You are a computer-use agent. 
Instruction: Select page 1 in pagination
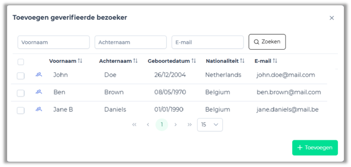(162, 125)
